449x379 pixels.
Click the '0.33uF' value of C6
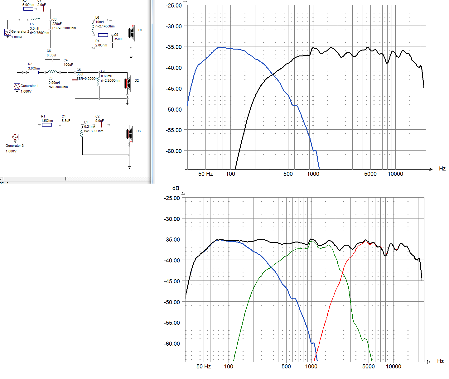pyautogui.click(x=52, y=55)
